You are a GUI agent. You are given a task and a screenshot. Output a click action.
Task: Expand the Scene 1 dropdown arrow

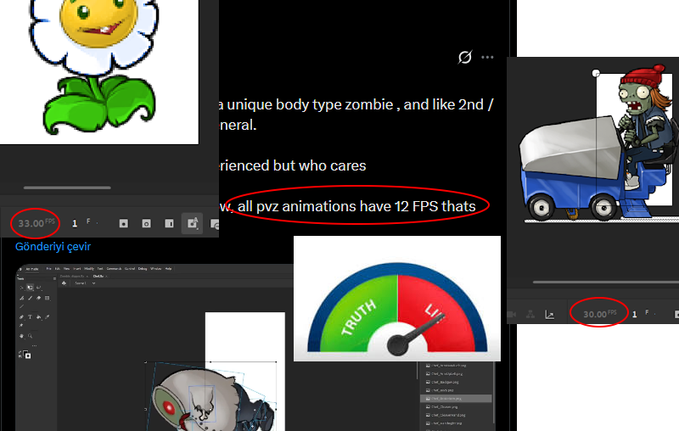click(x=93, y=283)
